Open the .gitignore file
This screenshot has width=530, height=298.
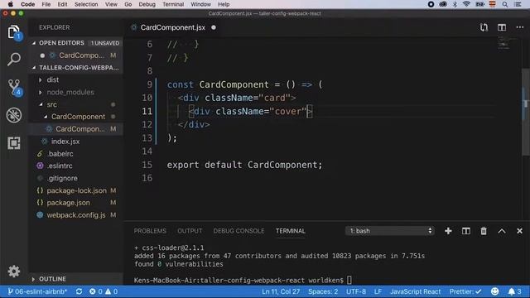62,178
